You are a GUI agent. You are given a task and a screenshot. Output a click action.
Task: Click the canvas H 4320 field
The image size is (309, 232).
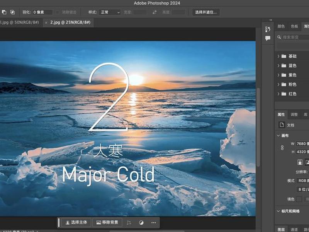tap(302, 152)
